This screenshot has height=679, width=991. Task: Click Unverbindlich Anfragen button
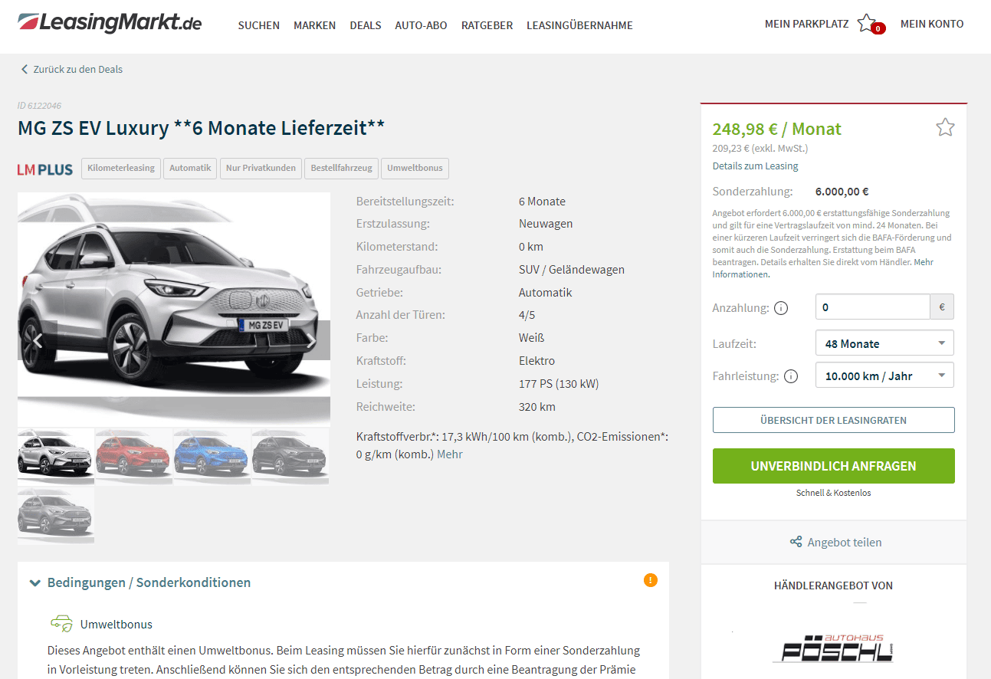tap(833, 466)
